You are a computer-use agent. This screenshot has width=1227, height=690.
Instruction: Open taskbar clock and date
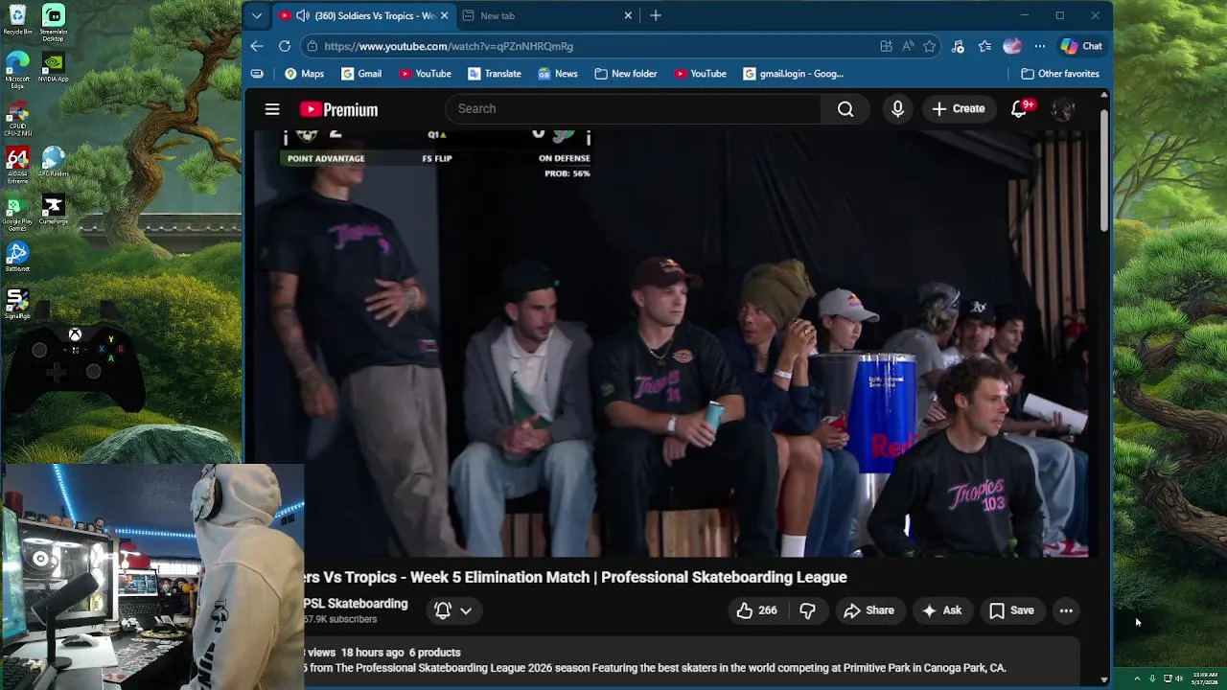pos(1206,678)
